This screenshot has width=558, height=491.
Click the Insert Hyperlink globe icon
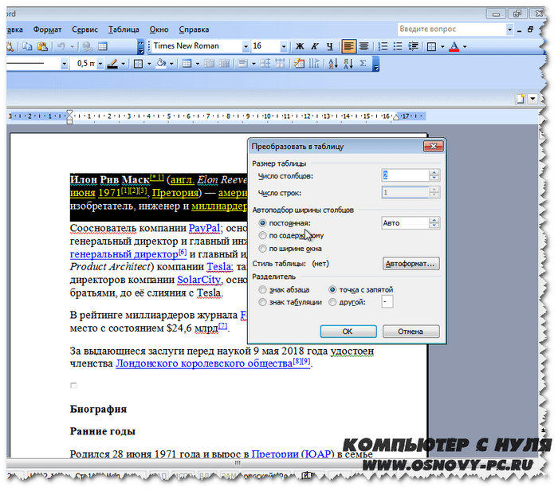(87, 46)
